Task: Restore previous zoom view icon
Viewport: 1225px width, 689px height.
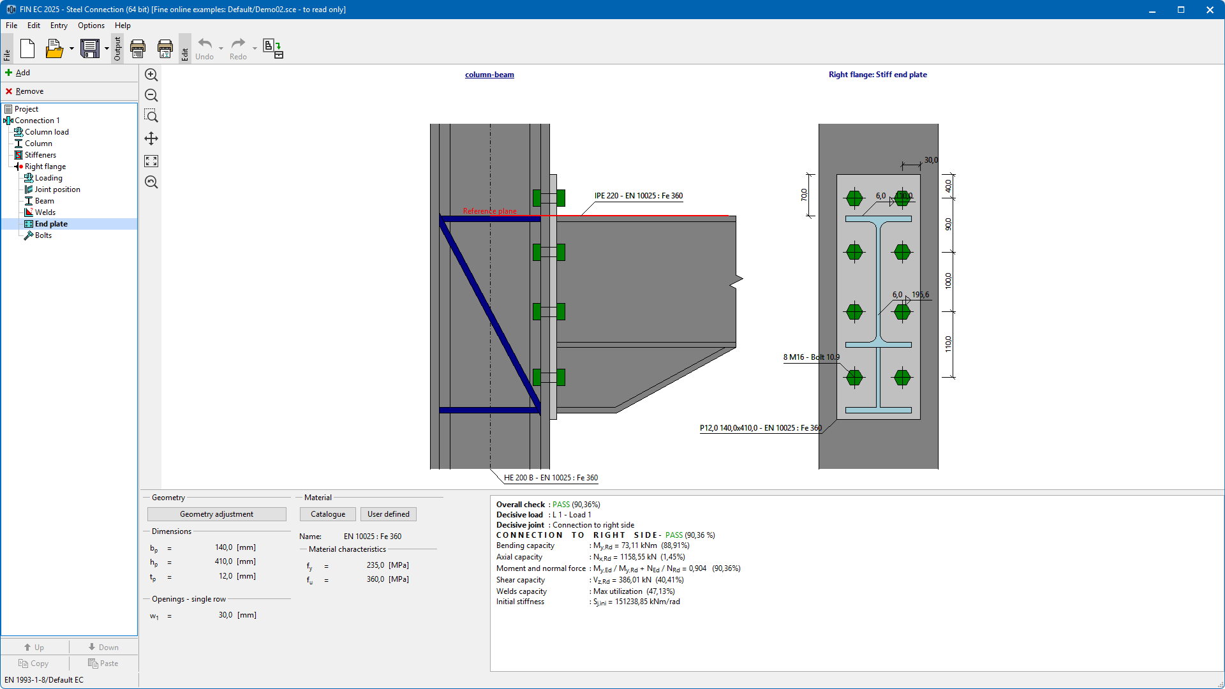Action: pos(151,182)
